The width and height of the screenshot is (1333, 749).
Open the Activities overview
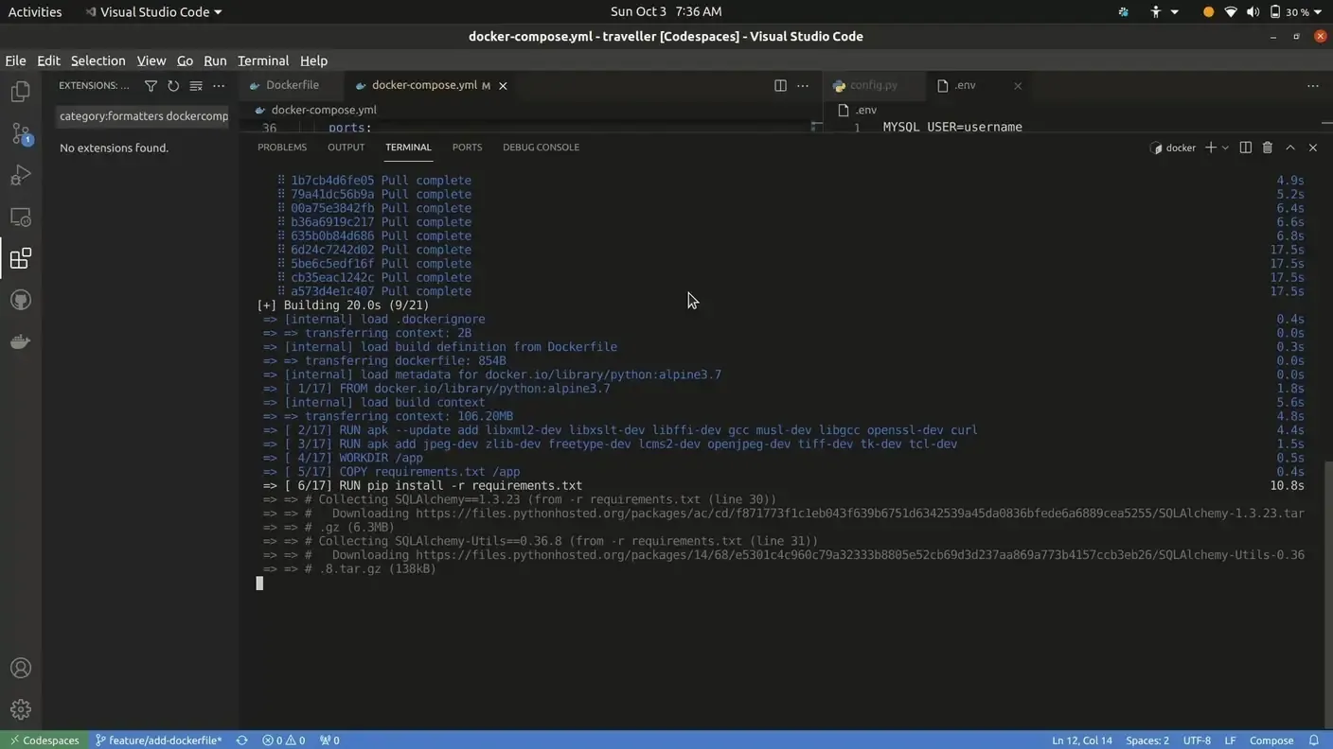pos(35,12)
